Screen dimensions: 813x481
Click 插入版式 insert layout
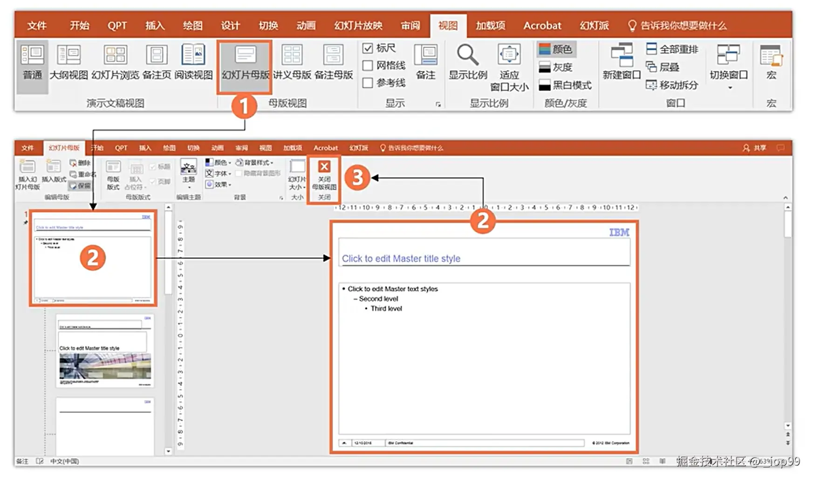pos(54,171)
